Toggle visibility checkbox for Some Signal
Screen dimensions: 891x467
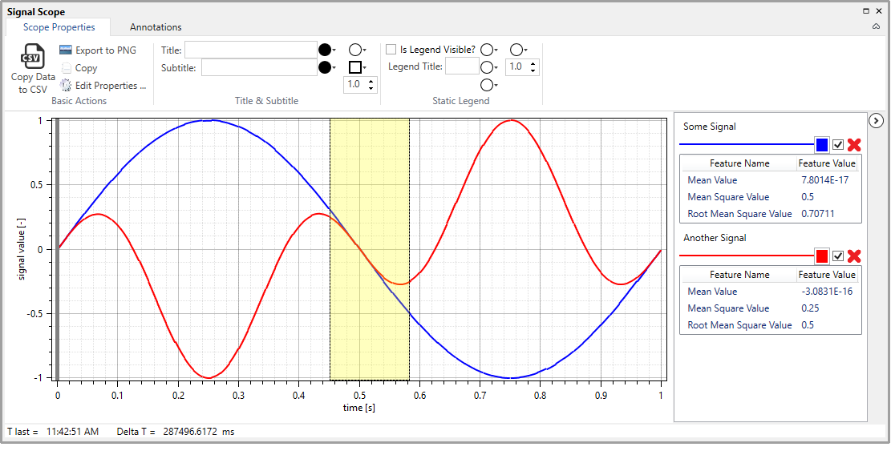pos(838,145)
